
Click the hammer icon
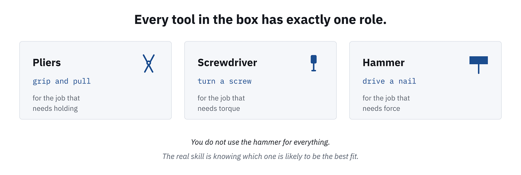478,65
